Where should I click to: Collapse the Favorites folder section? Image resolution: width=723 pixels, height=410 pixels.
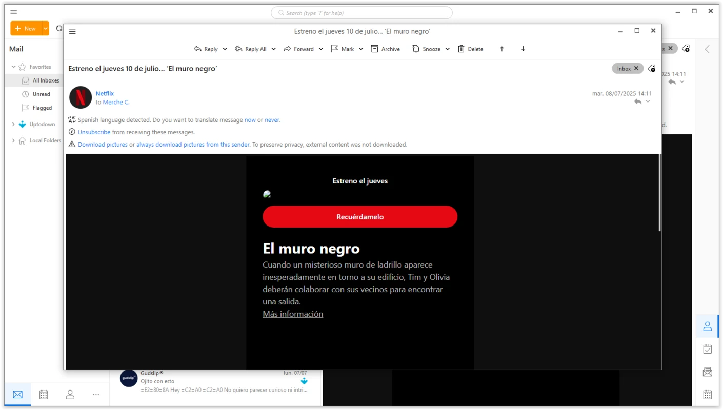12,67
